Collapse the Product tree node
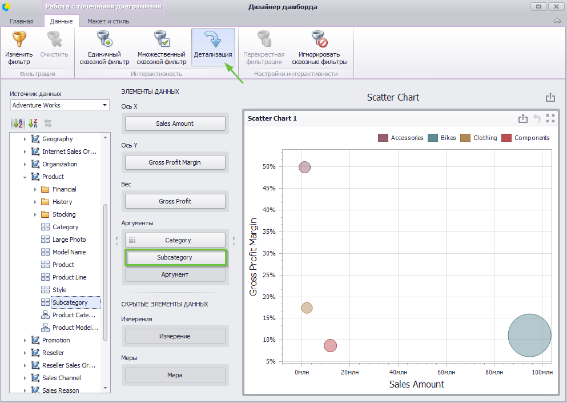 25,177
